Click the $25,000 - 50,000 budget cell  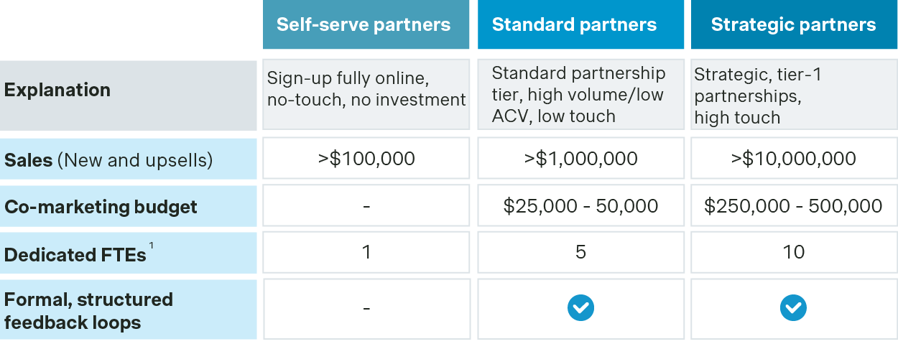[x=580, y=207]
